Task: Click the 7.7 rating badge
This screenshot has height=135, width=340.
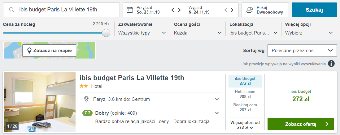Action: [88, 113]
